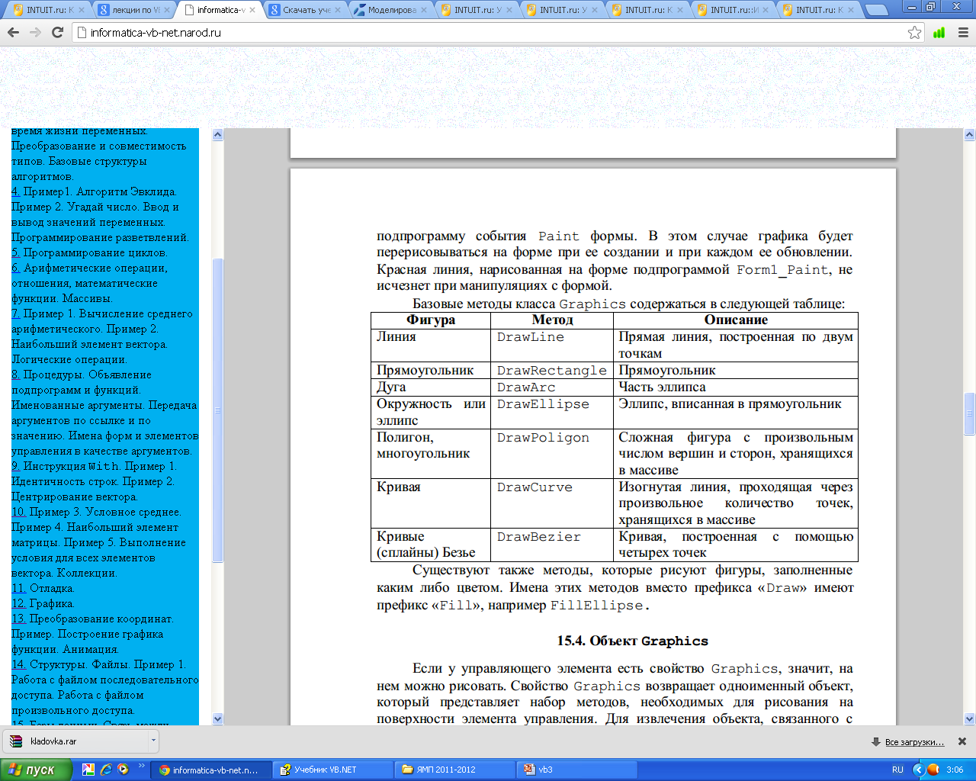Click the heading '15.4. Объект Graphics'

(x=633, y=641)
